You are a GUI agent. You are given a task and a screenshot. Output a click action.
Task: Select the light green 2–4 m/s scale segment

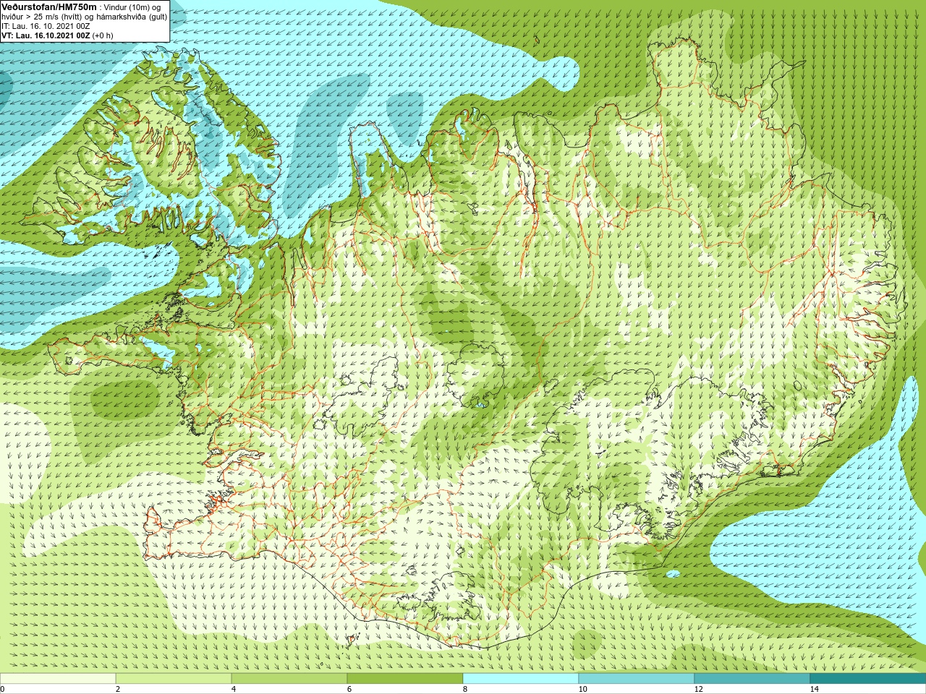tap(174, 679)
